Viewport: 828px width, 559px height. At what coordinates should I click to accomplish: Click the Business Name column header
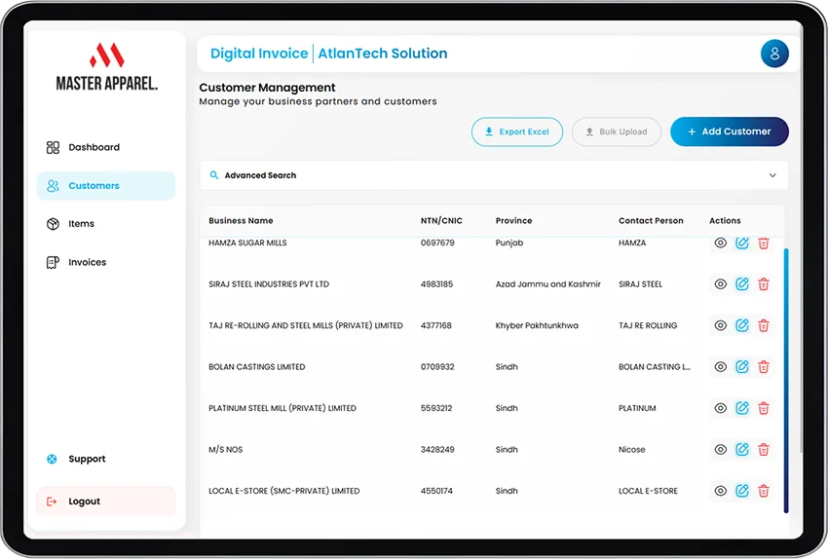[241, 221]
